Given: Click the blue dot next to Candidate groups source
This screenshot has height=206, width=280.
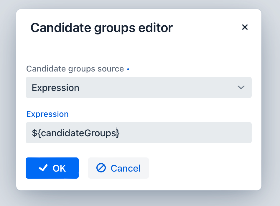Looking at the screenshot, I should coord(128,68).
